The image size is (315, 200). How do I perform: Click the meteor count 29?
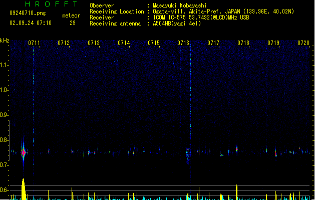(73, 23)
